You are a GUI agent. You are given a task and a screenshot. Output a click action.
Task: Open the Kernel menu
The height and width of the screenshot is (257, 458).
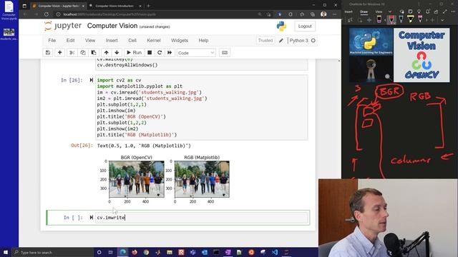(154, 41)
